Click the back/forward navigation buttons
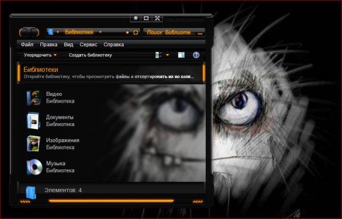The height and width of the screenshot is (219, 342). tap(29, 32)
